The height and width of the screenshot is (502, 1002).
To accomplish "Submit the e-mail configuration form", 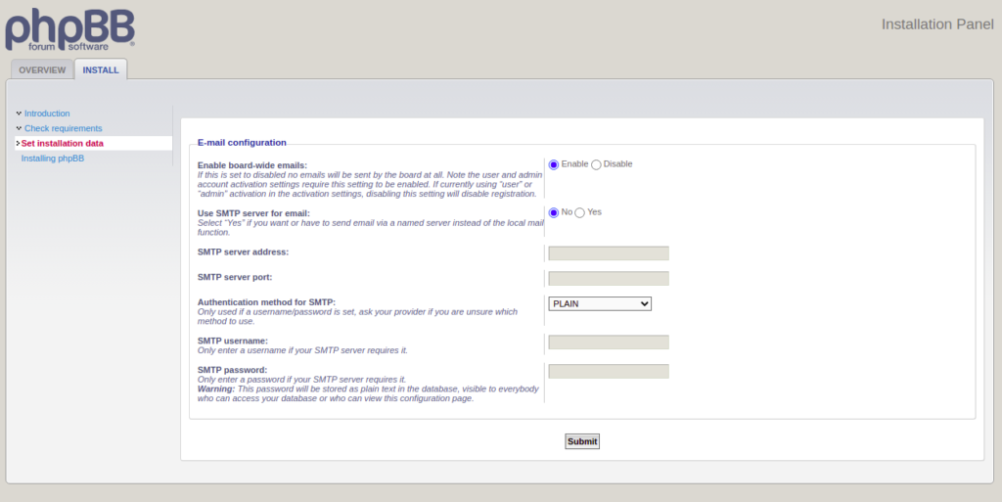I will [582, 441].
